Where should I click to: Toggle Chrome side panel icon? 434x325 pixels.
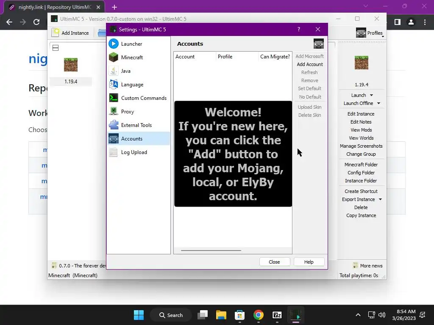(x=398, y=22)
